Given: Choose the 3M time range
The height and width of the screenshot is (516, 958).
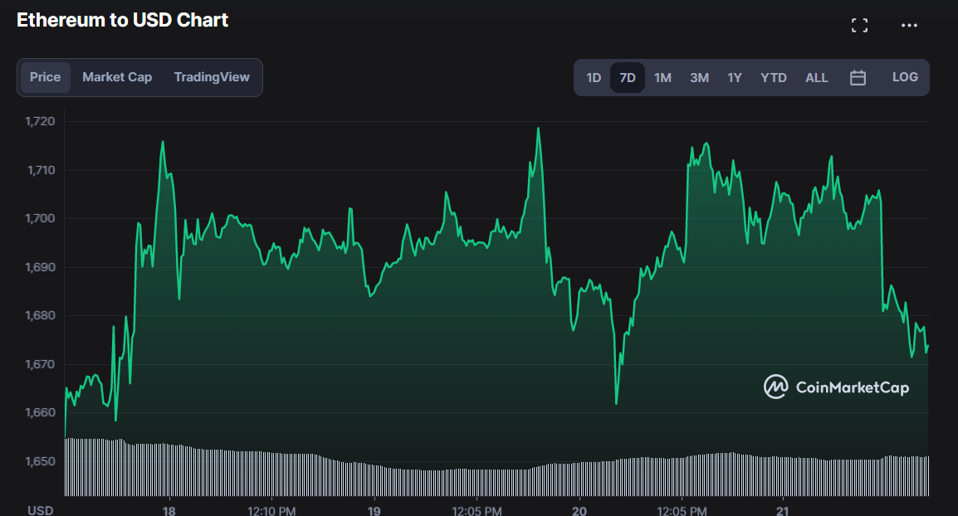Looking at the screenshot, I should pos(700,77).
